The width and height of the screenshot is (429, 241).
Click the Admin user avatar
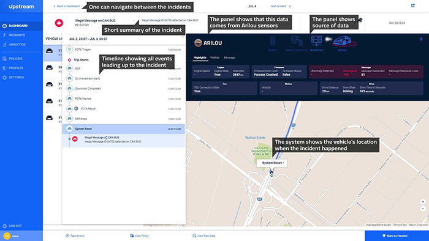point(7,236)
